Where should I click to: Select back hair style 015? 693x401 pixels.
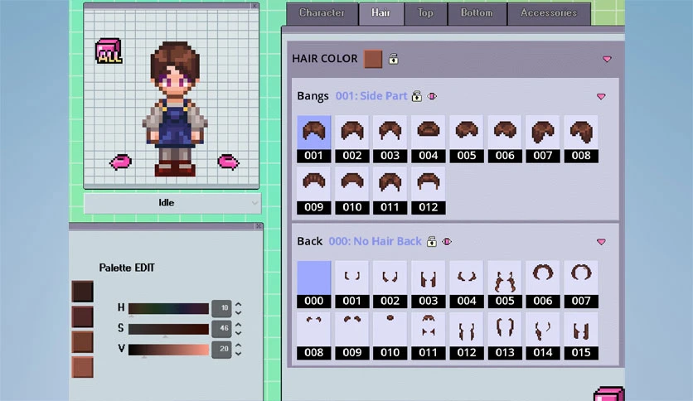(581, 336)
